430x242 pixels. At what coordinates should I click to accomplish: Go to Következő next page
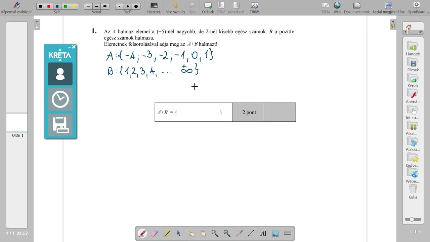[x=236, y=8]
